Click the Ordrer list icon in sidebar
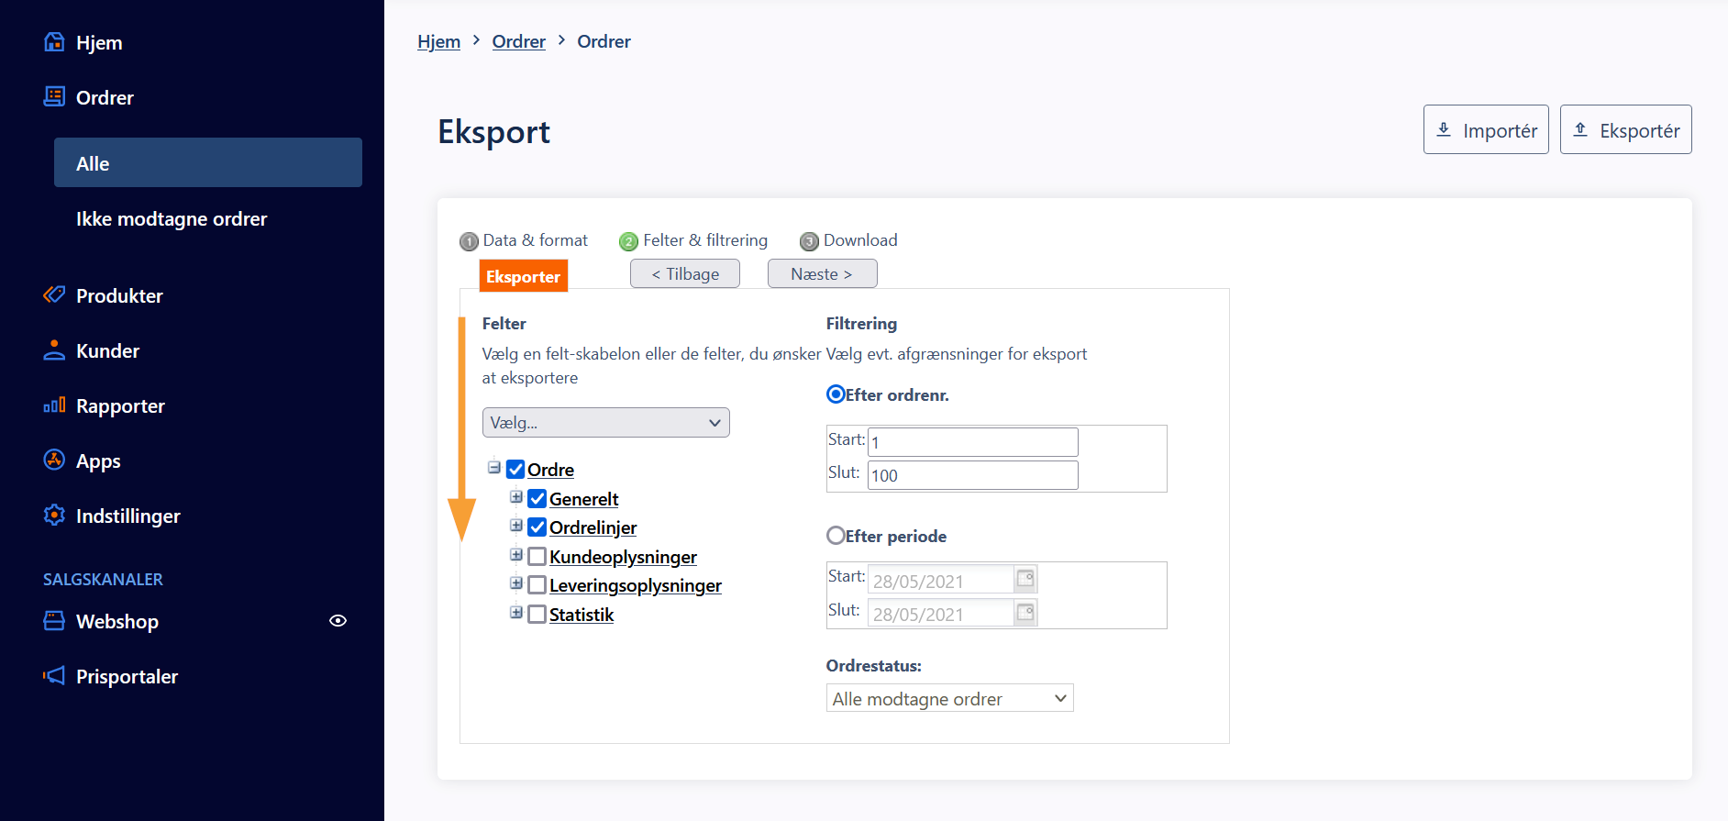Viewport: 1728px width, 821px height. tap(54, 96)
